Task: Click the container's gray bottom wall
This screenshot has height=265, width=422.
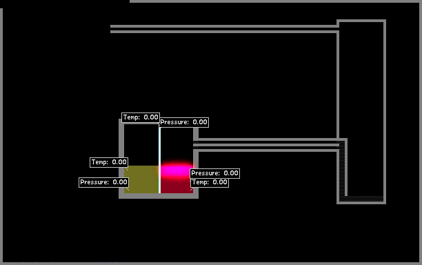Action: click(x=159, y=196)
